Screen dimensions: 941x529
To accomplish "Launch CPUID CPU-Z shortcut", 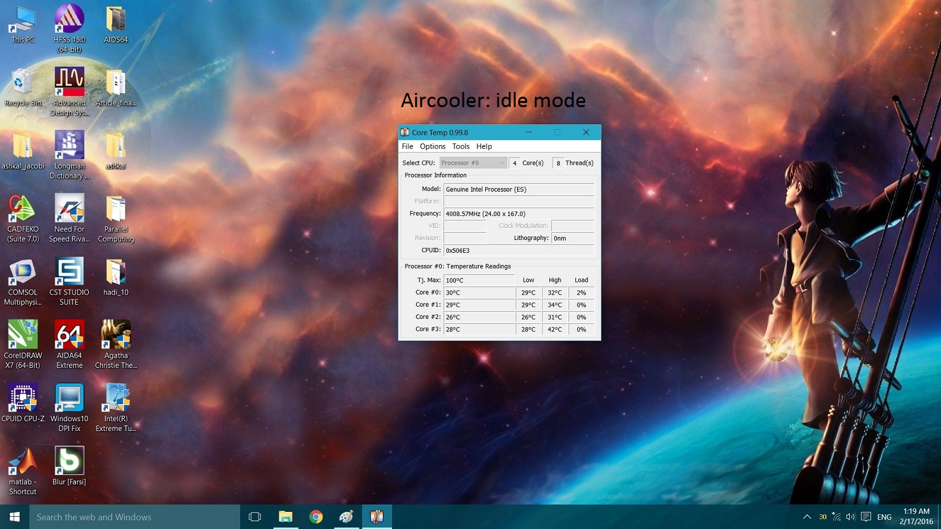I will tap(23, 403).
